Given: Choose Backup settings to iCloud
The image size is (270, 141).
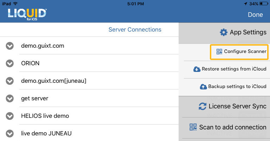Looking at the screenshot, I should (x=237, y=87).
